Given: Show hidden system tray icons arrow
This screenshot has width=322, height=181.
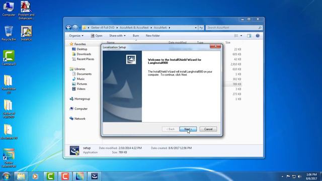Looking at the screenshot, I should click(x=282, y=176).
